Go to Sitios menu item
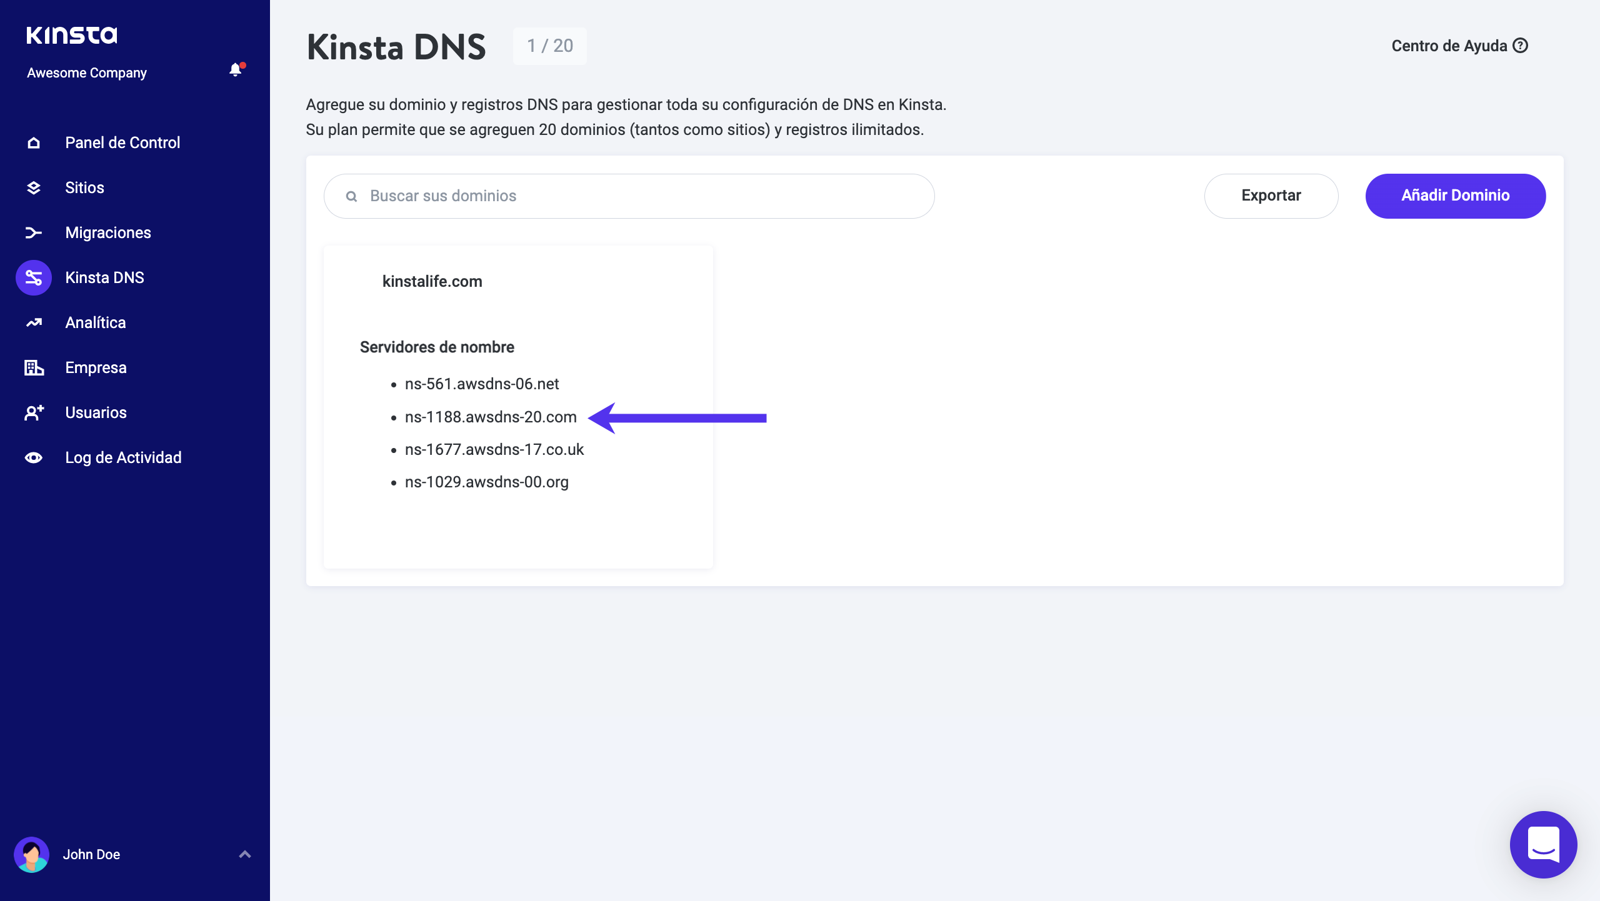1600x901 pixels. pos(84,188)
